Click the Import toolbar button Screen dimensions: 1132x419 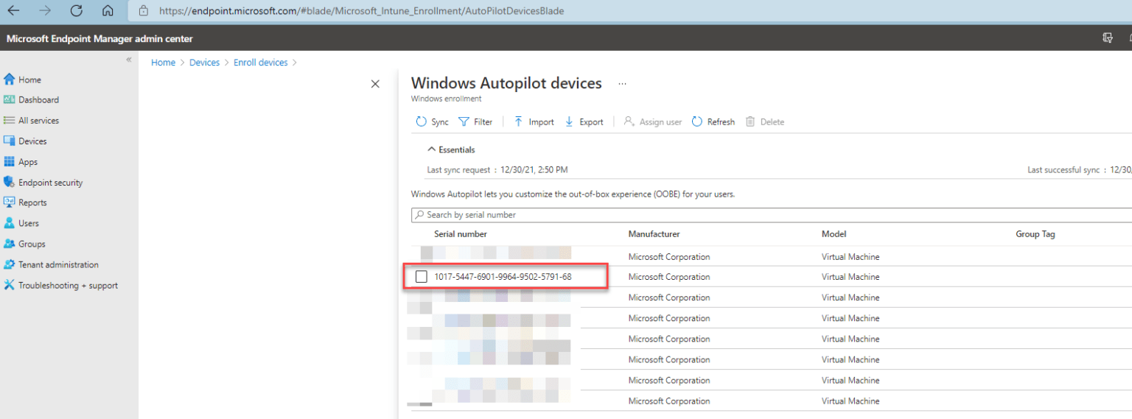(x=534, y=122)
